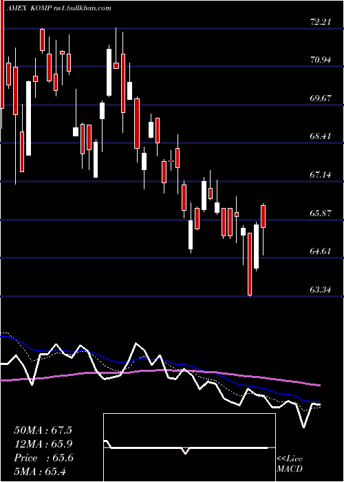This screenshot has height=482, width=344.
Task: Click the Price : 65.6 readout
Action: point(43,458)
